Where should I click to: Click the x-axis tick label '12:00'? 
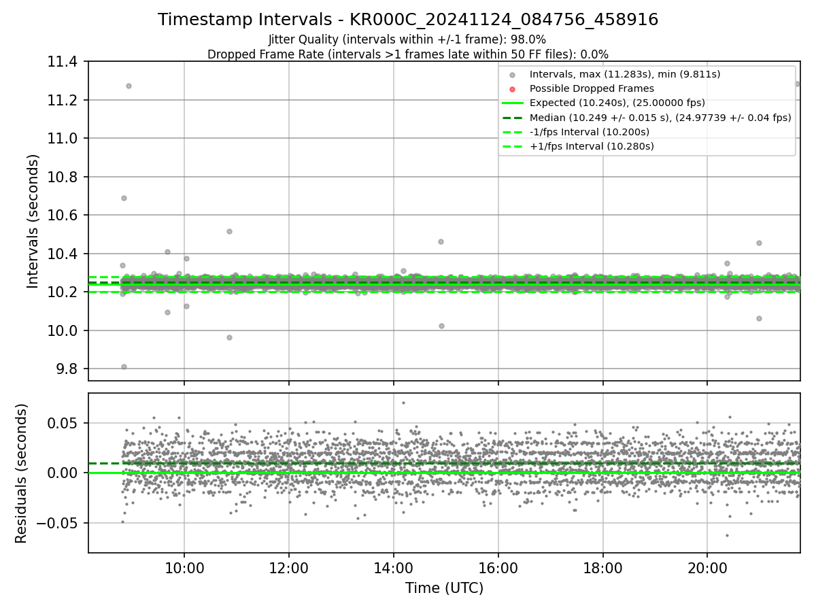288,567
